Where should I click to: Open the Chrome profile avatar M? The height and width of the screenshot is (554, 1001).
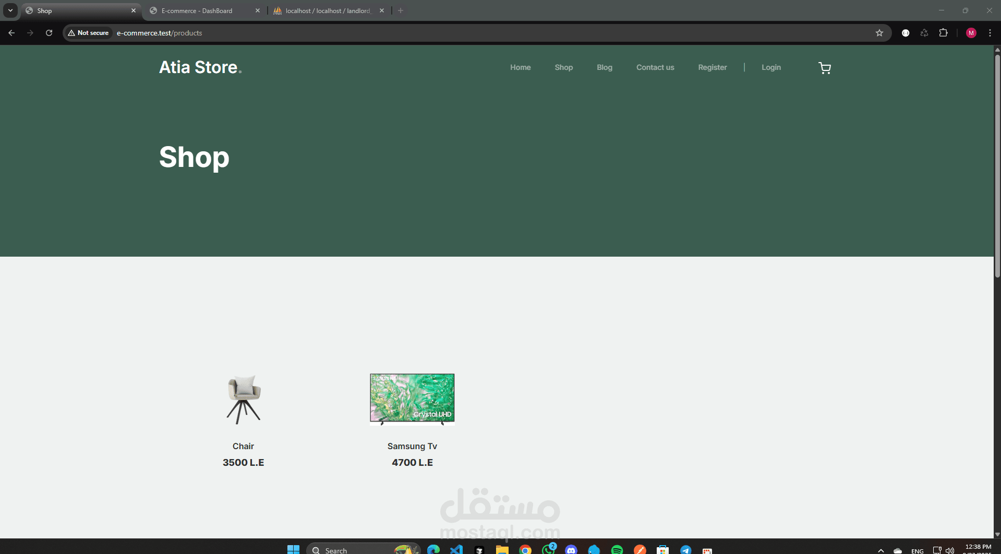pos(971,33)
